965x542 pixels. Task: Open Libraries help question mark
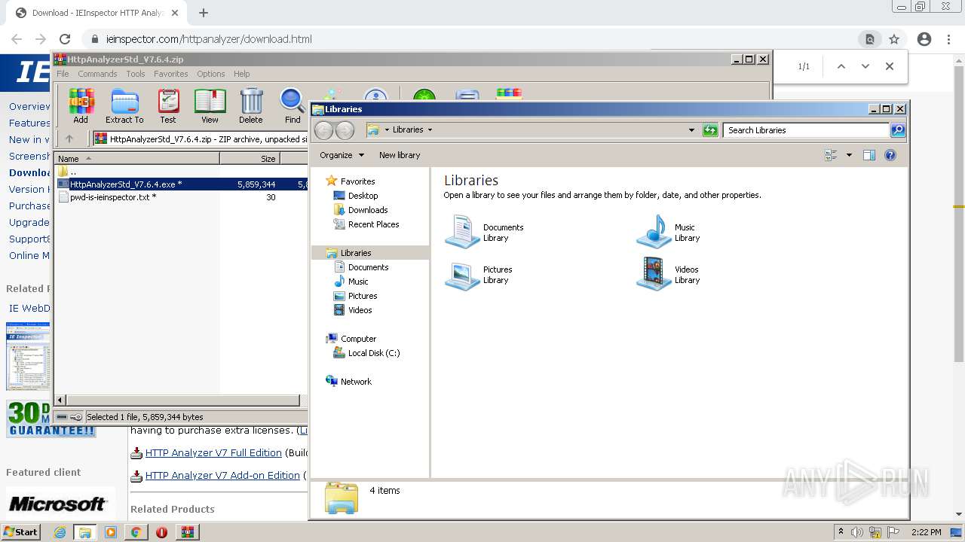pos(890,155)
